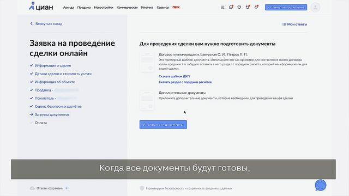This screenshot has width=349, height=196.
Task: Open the icon between heart and bell
Action: (x=248, y=7)
